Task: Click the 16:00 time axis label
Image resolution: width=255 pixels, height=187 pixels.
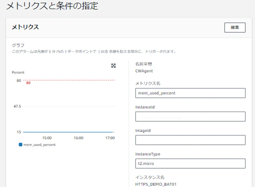Action: 78,138
